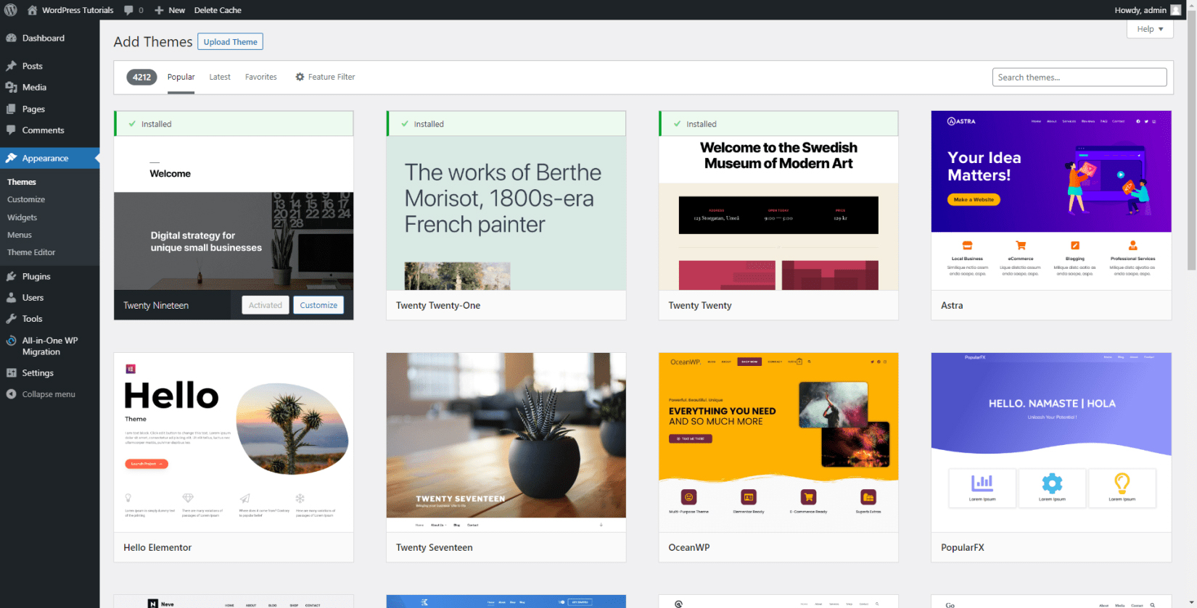The image size is (1197, 608).
Task: Click the Feature Filter gear icon
Action: point(300,77)
